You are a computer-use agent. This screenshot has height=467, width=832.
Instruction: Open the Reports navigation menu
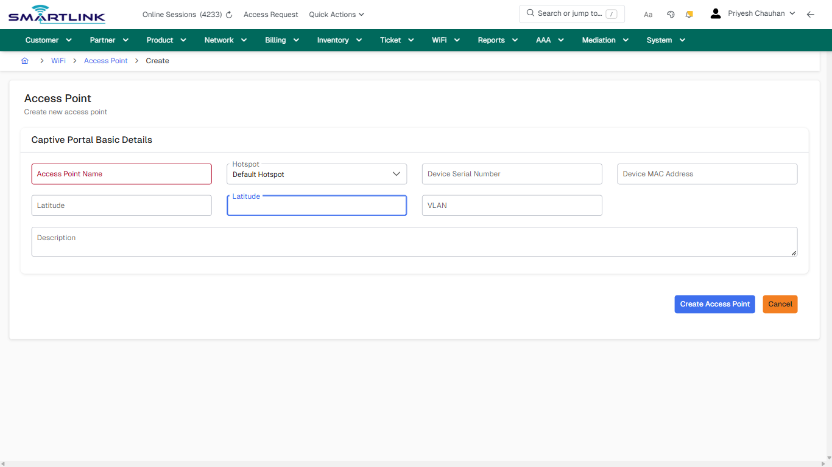(x=497, y=40)
